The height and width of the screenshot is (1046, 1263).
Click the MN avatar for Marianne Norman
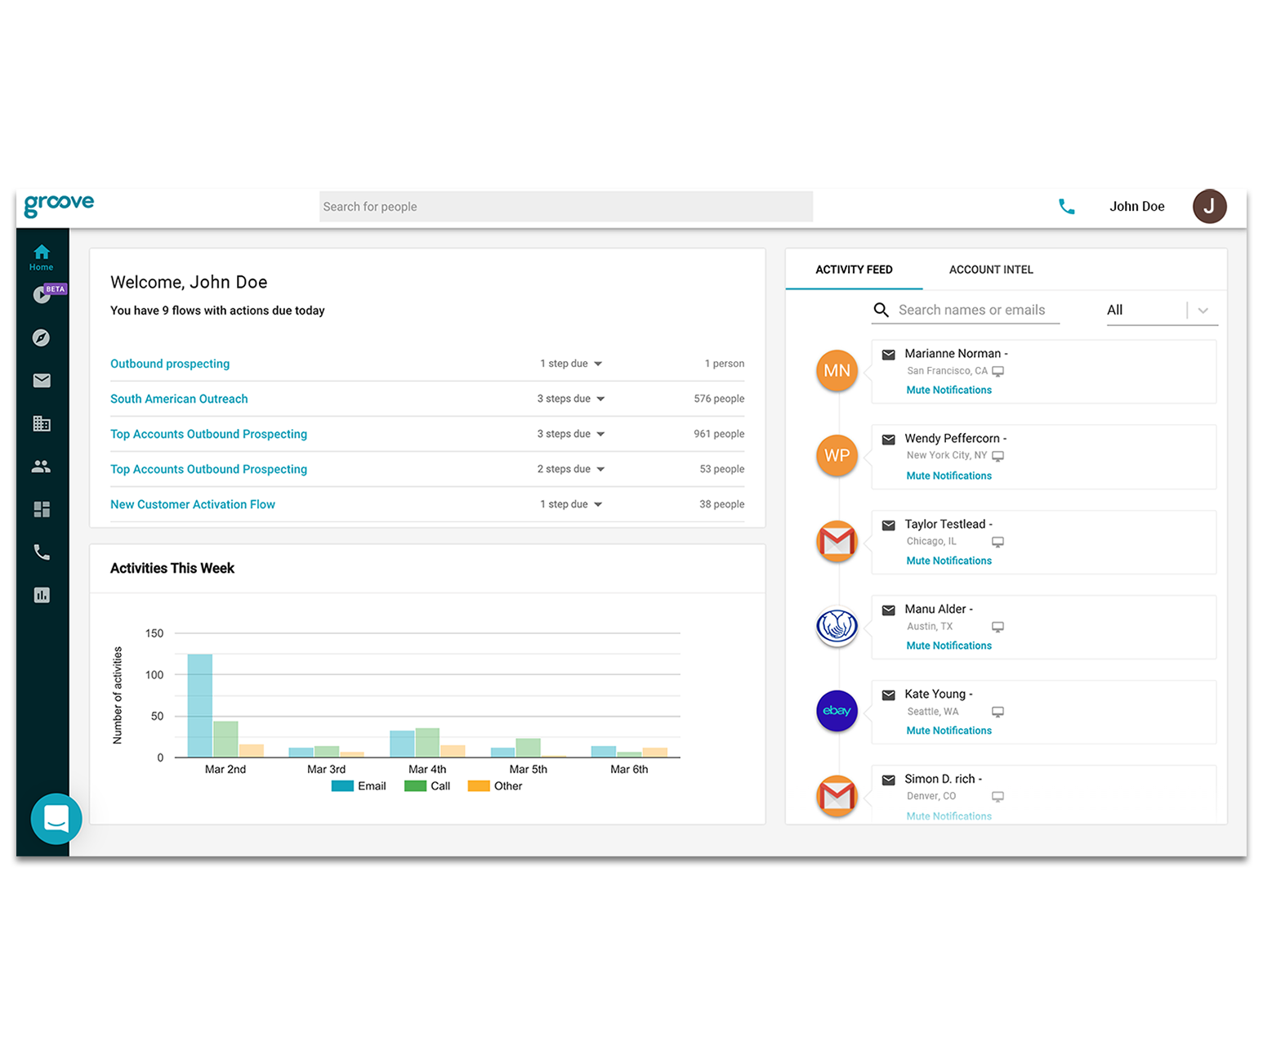coord(837,370)
